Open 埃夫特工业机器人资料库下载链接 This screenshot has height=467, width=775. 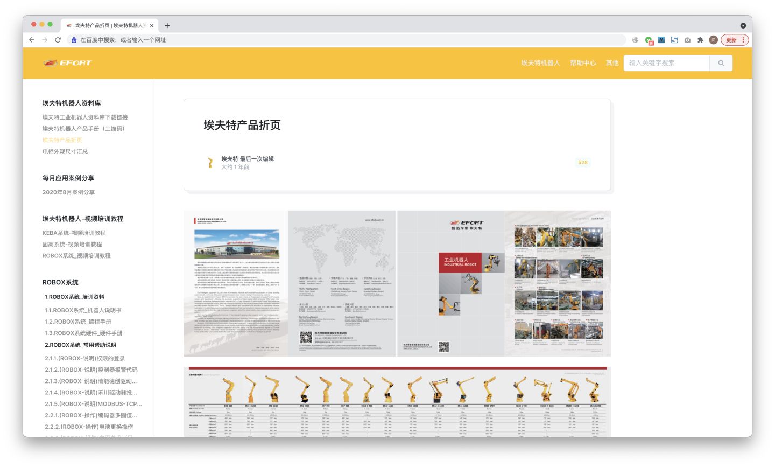tap(85, 117)
